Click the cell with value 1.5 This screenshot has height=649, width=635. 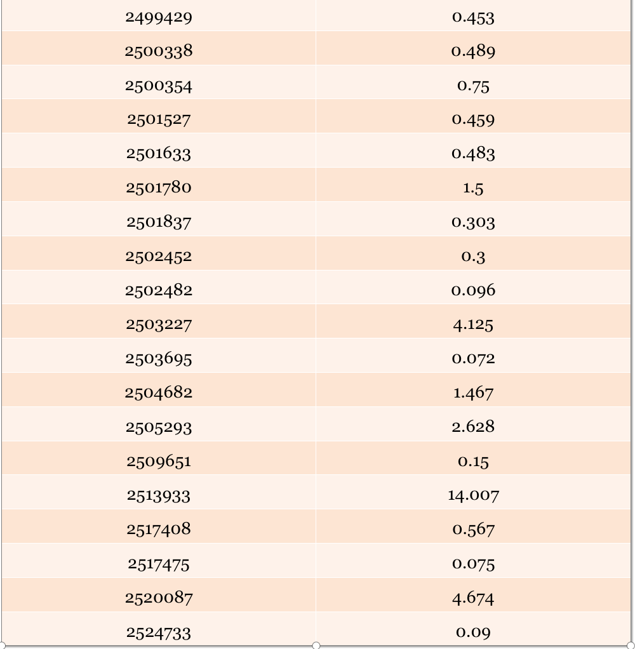coord(473,185)
